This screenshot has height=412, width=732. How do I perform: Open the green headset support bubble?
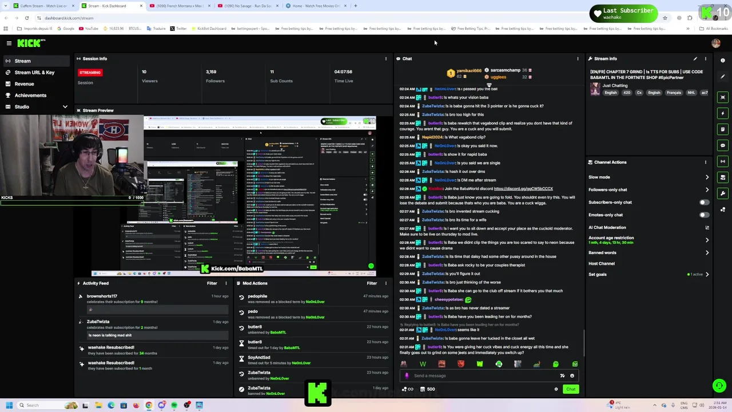click(719, 386)
